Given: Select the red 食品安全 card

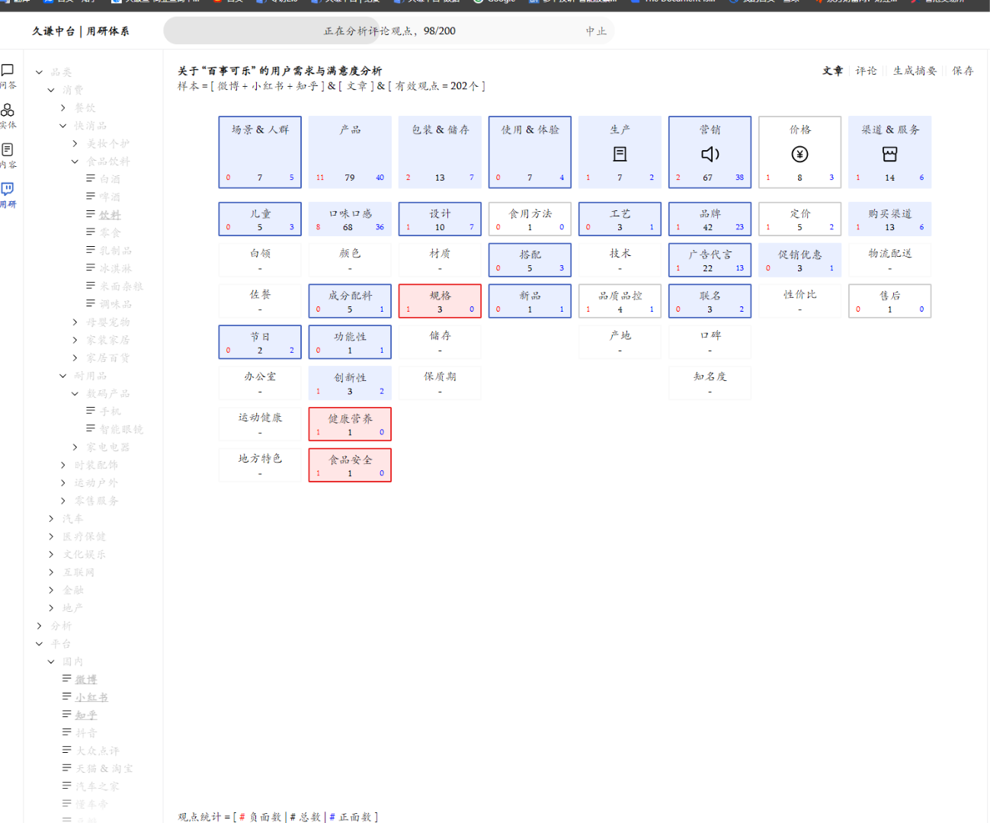Looking at the screenshot, I should [350, 465].
